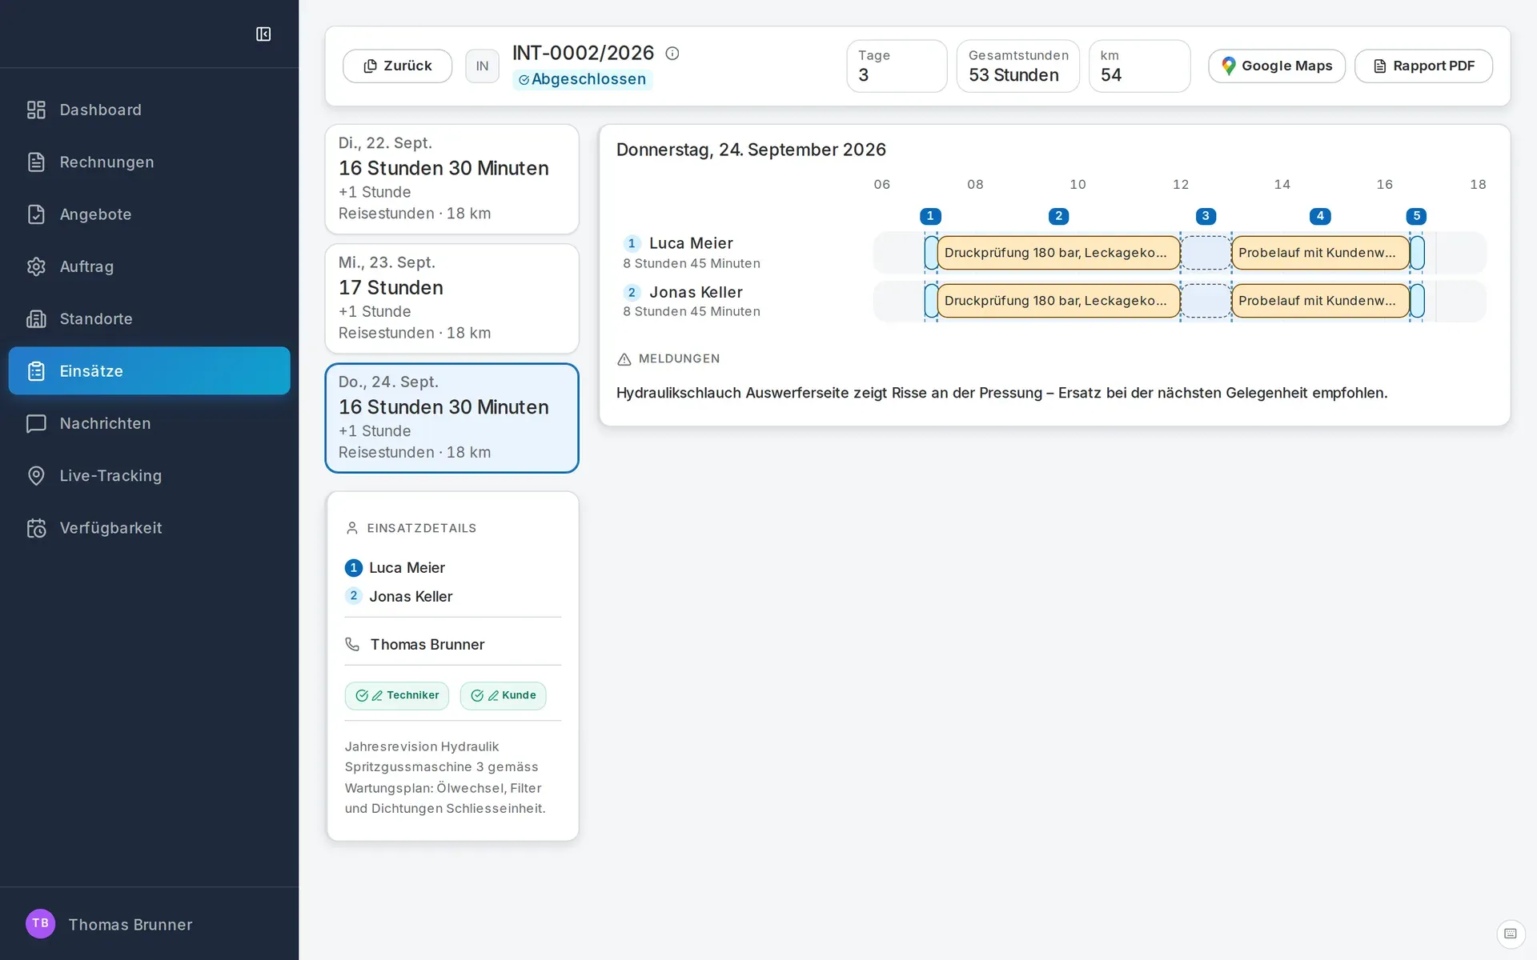
Task: Click timeline marker 1
Action: click(930, 216)
